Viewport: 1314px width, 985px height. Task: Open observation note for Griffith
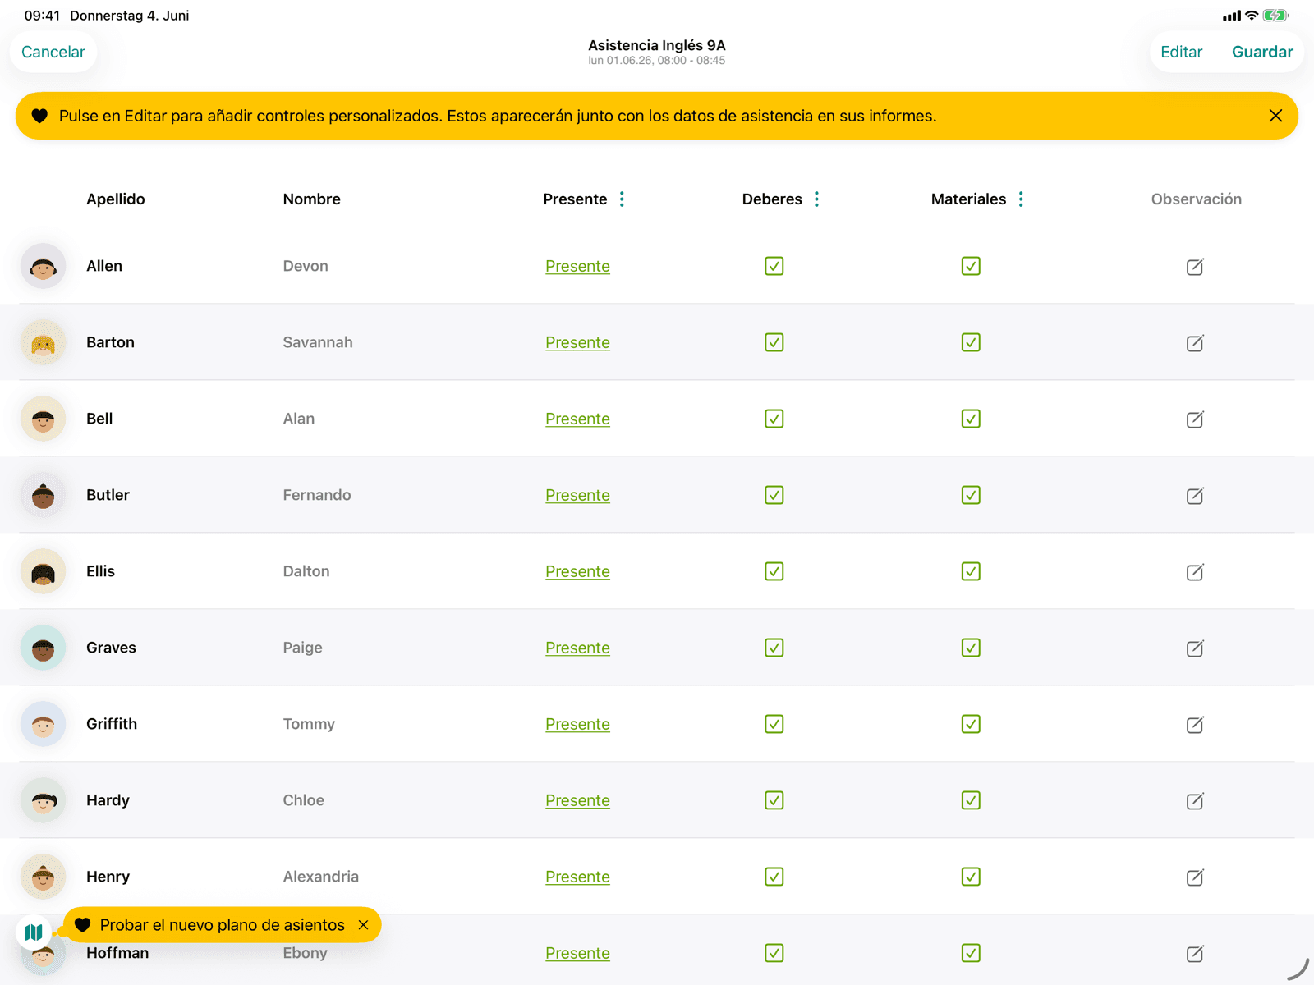pyautogui.click(x=1195, y=725)
